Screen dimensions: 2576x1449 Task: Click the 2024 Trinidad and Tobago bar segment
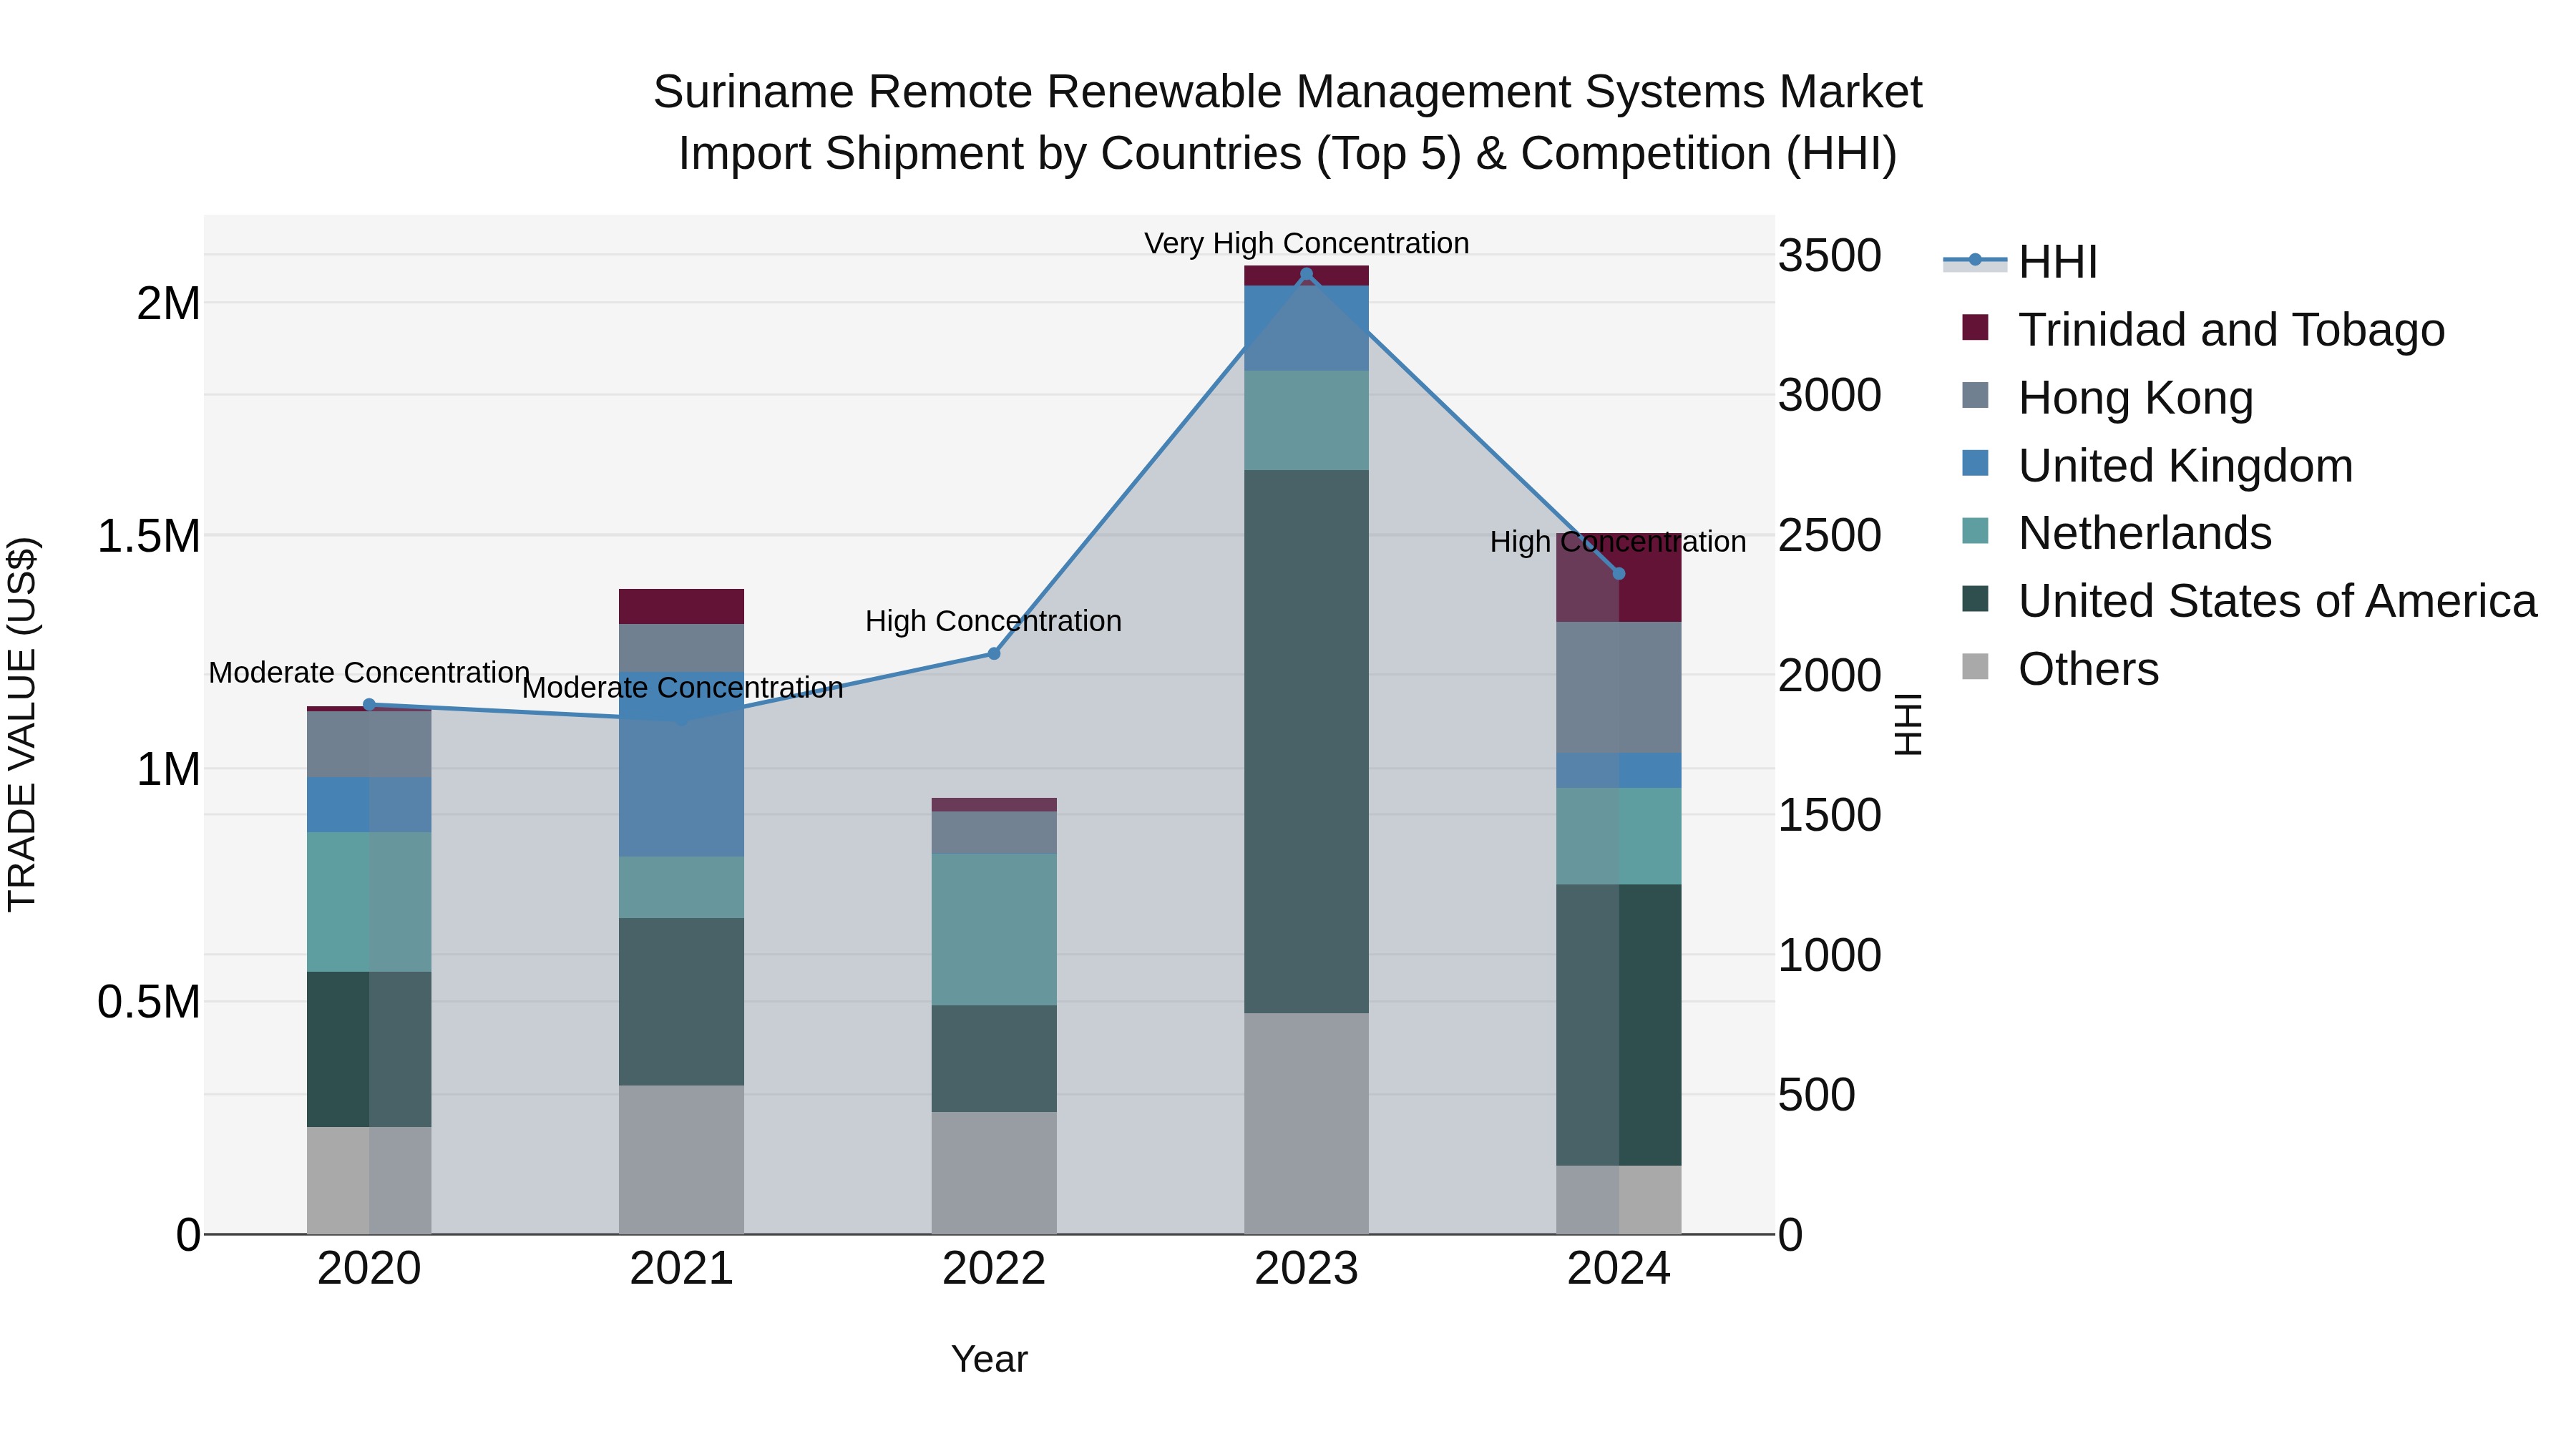[1619, 578]
